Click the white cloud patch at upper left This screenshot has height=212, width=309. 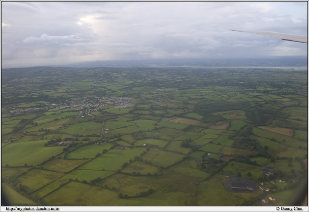point(44,39)
